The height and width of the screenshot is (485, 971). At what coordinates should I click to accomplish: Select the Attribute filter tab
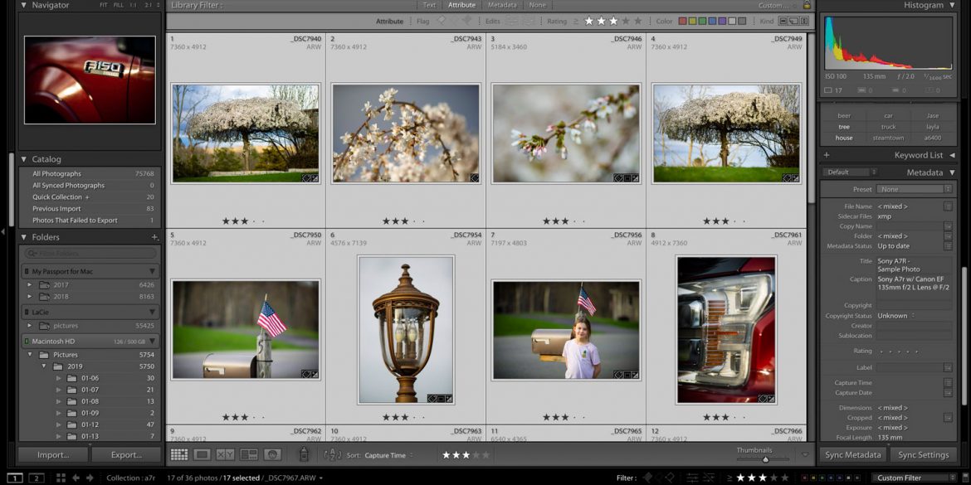(x=462, y=5)
